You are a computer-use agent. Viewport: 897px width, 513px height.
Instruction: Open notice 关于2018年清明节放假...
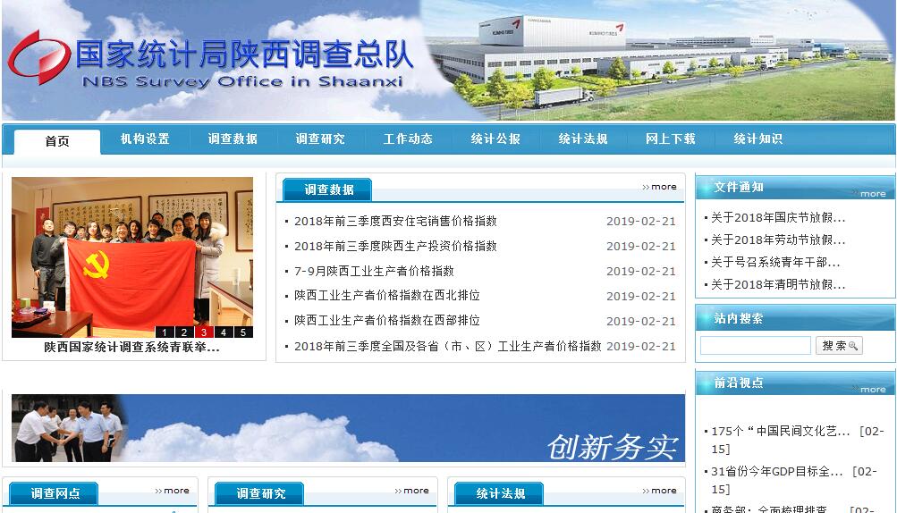click(x=778, y=284)
